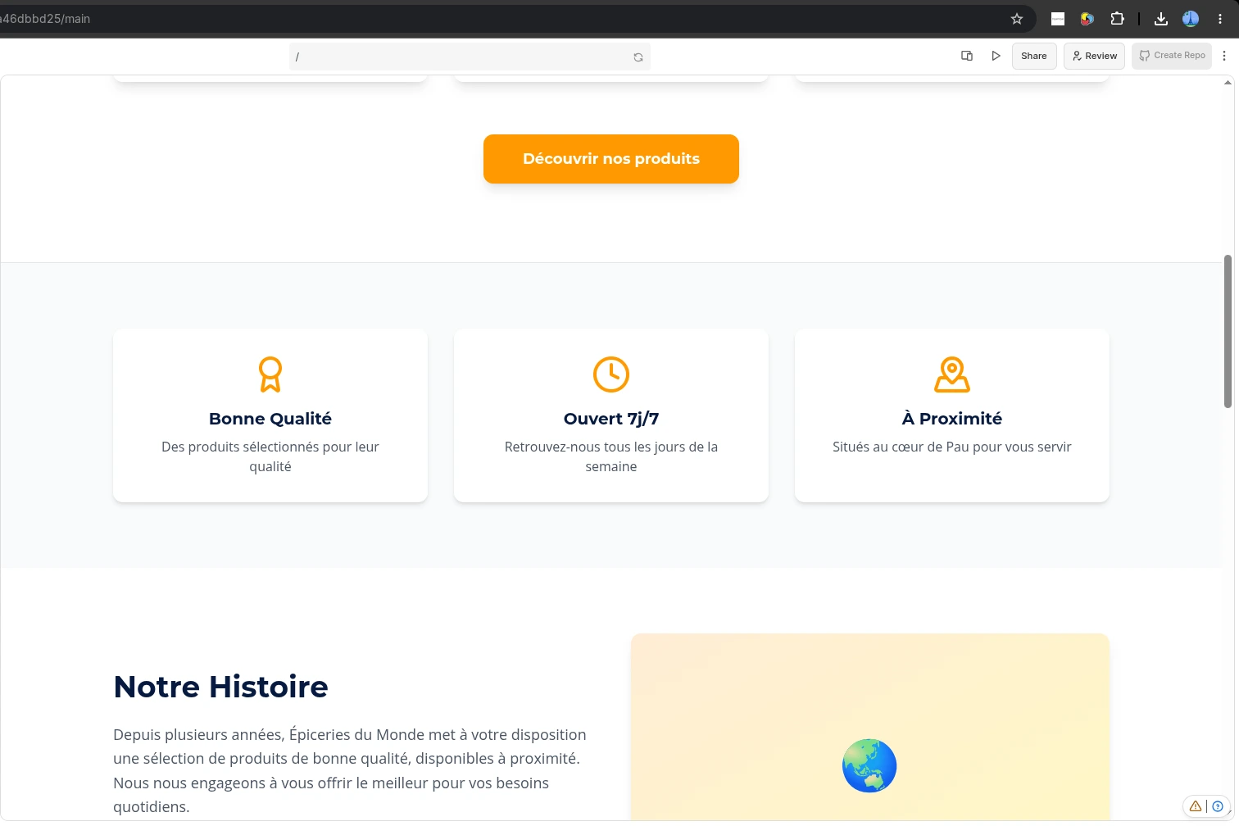
Task: Open the downloads icon in the browser toolbar
Action: click(x=1161, y=19)
